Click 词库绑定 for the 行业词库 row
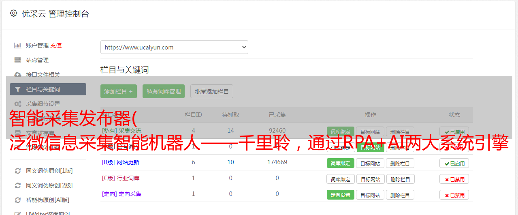Viewport: 518px width, 215px height. pyautogui.click(x=341, y=179)
